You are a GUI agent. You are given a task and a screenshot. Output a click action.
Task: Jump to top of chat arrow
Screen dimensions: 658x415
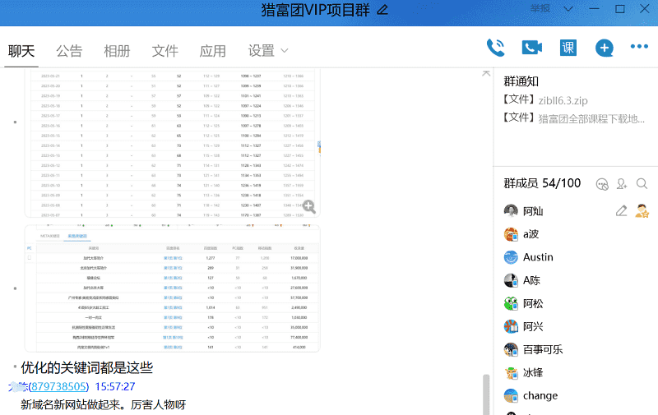click(486, 73)
